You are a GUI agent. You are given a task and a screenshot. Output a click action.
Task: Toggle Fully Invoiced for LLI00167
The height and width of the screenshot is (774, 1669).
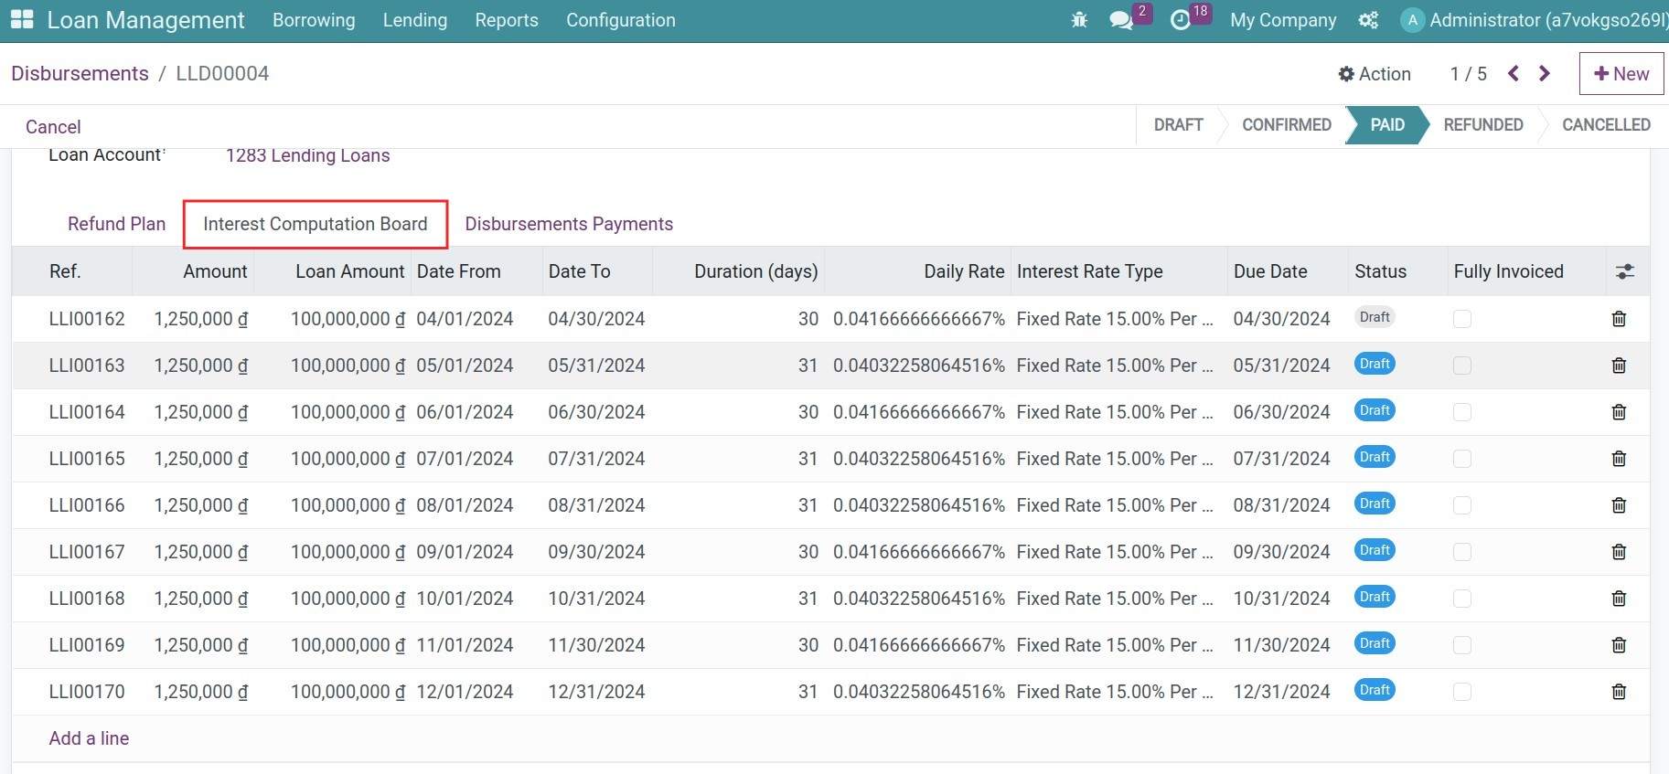[1462, 552]
